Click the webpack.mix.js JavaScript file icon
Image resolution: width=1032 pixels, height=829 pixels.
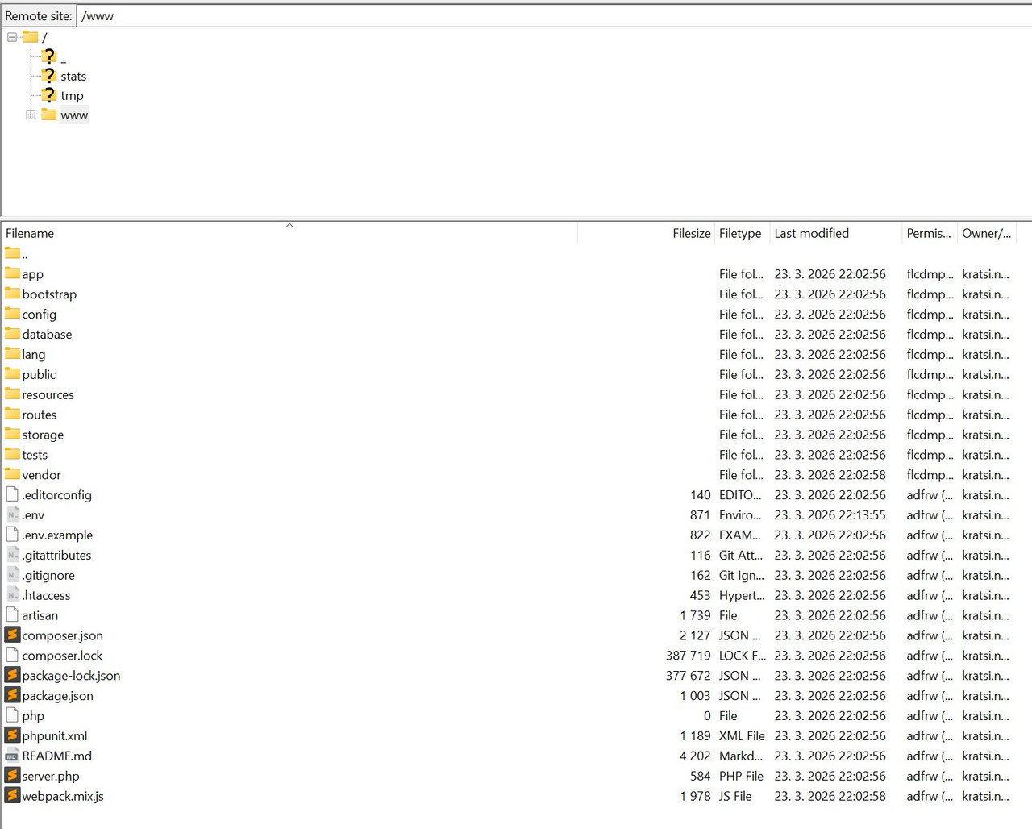(12, 795)
